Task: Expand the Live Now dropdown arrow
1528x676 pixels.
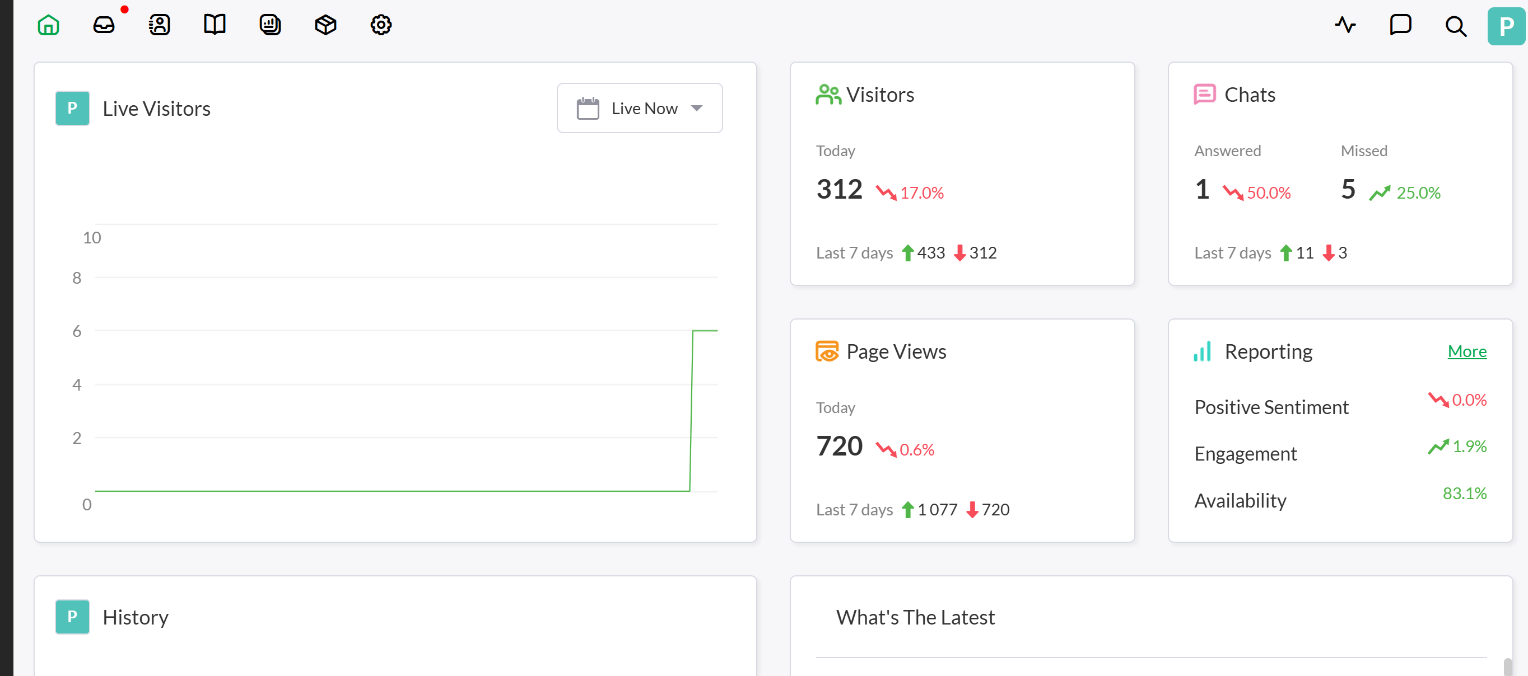Action: click(x=697, y=109)
